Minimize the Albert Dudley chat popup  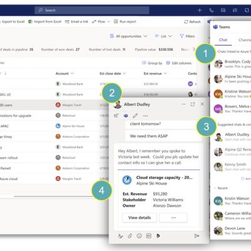(x=183, y=104)
